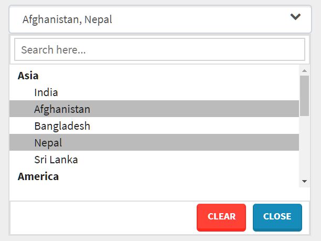
Task: Collapse the dropdown using the chevron arrow
Action: (x=296, y=17)
